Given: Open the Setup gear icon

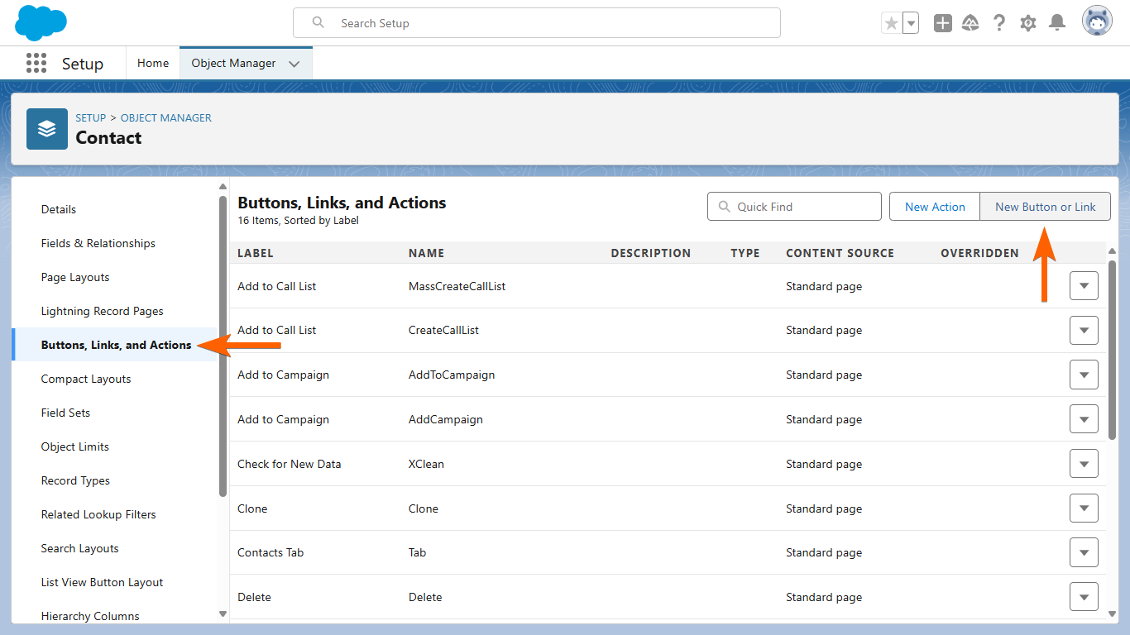Looking at the screenshot, I should tap(1028, 23).
